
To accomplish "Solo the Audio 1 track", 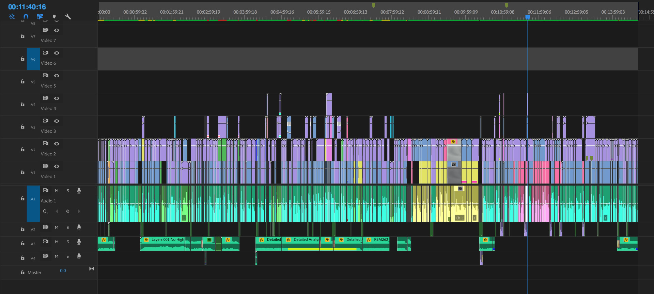I will pyautogui.click(x=68, y=191).
